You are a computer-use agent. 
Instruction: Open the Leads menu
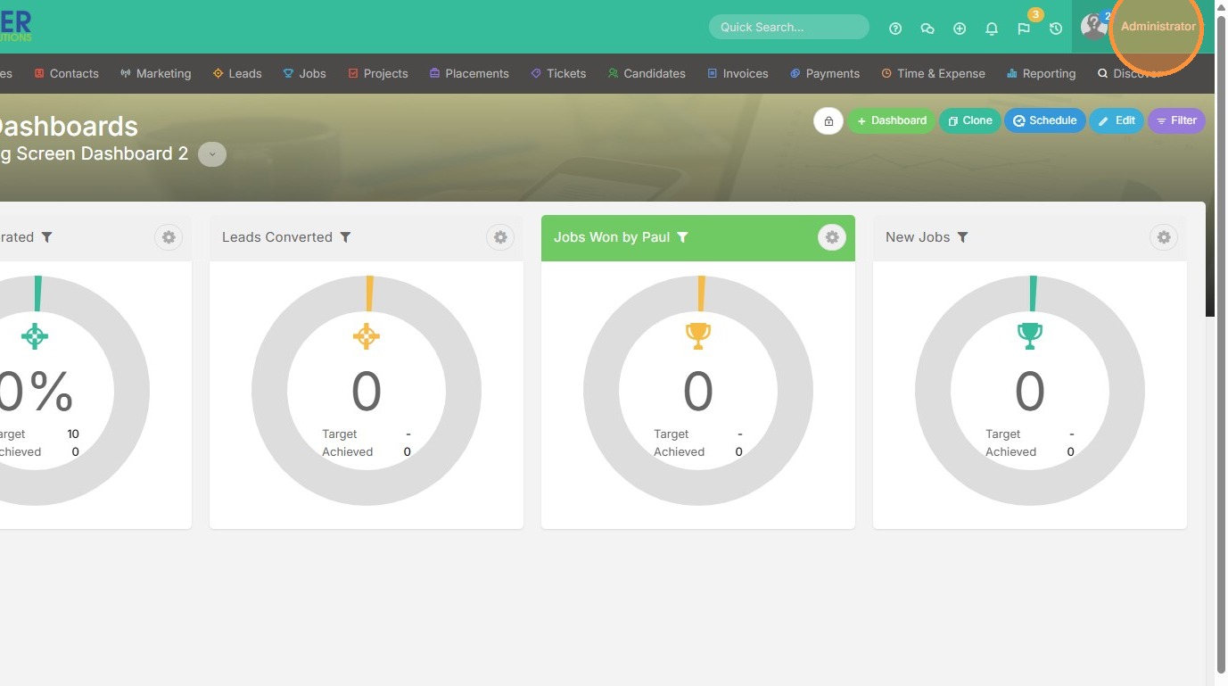pos(237,74)
